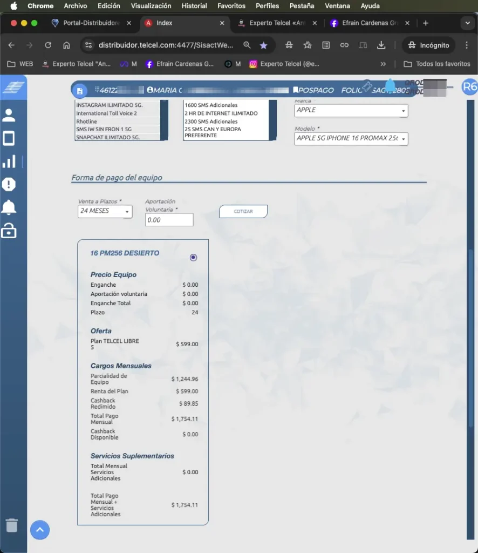Screen dimensions: 478x553
Task: Click the bookmark star in the address bar
Action: point(263,45)
